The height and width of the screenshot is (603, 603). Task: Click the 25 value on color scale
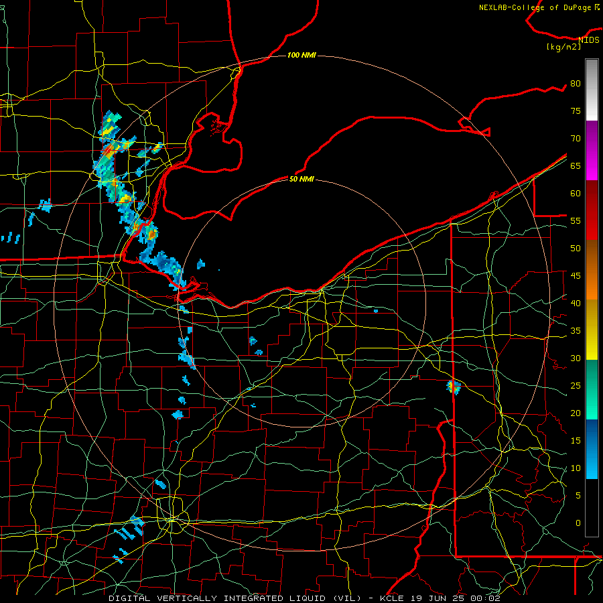coord(576,385)
